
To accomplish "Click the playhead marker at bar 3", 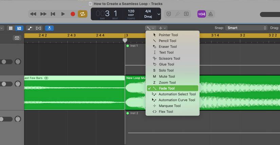I will coord(125,40).
